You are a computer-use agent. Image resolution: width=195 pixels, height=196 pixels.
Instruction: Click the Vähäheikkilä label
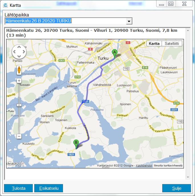(102, 85)
